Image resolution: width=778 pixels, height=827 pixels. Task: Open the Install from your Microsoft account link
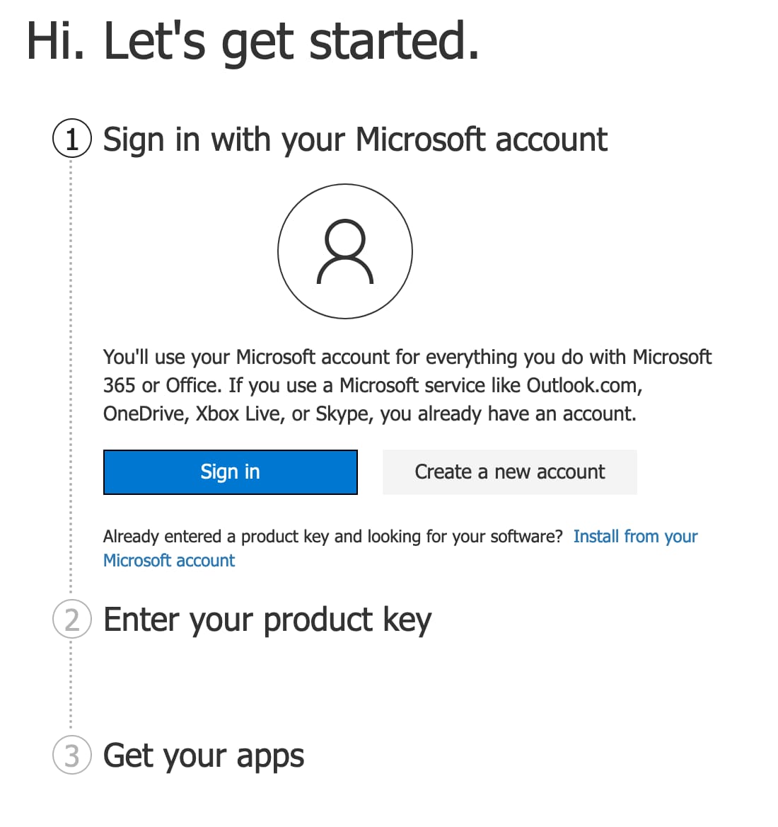click(634, 537)
